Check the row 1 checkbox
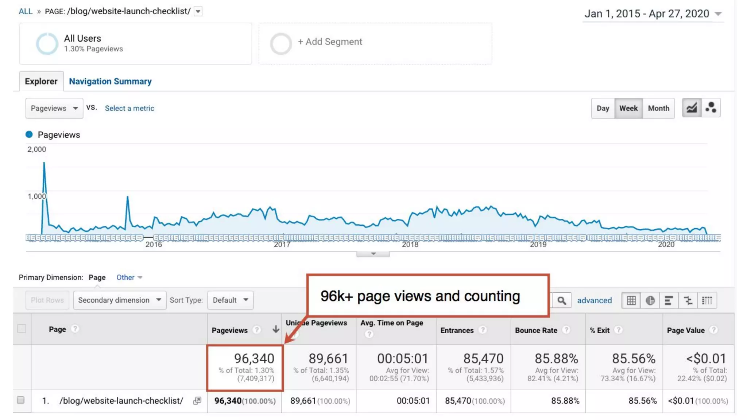The image size is (747, 420). 21,400
